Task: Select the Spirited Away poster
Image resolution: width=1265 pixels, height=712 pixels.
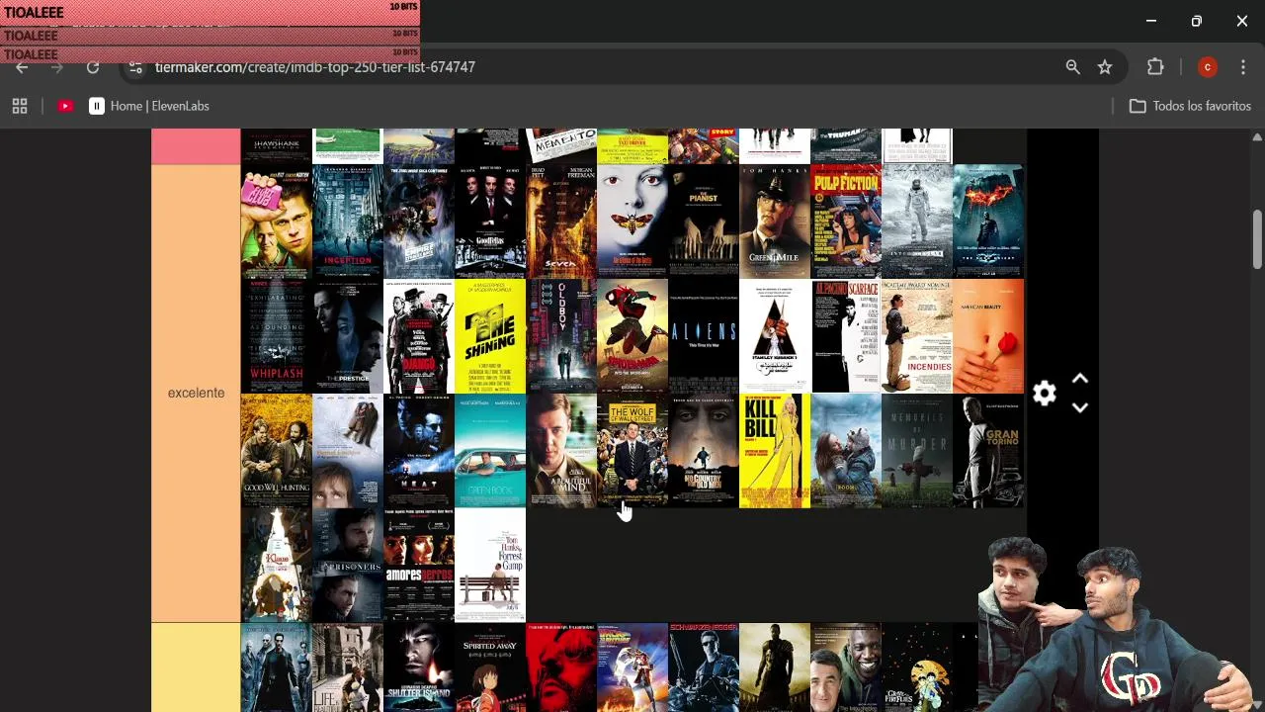Action: pyautogui.click(x=489, y=667)
